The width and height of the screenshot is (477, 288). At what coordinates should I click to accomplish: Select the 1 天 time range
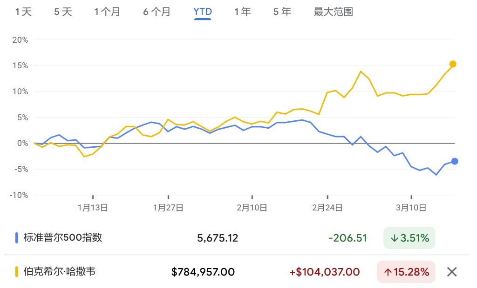23,12
